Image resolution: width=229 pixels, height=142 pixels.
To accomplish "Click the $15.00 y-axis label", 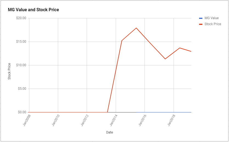I will 21,42.
